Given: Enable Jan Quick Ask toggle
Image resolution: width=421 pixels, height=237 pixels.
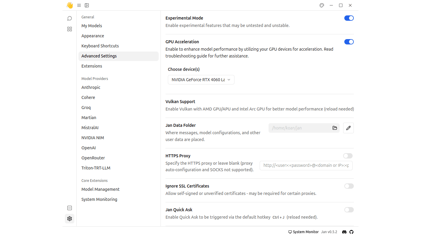Looking at the screenshot, I should 349,210.
